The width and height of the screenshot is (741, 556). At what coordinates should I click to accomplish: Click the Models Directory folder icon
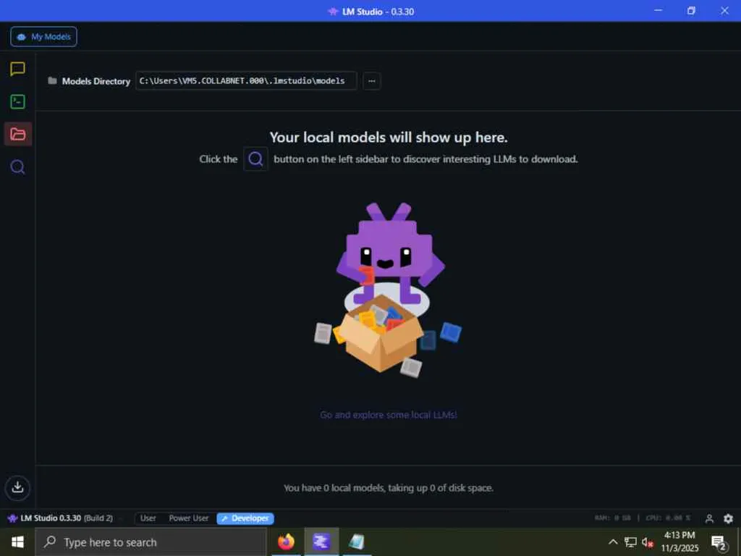[x=52, y=81]
